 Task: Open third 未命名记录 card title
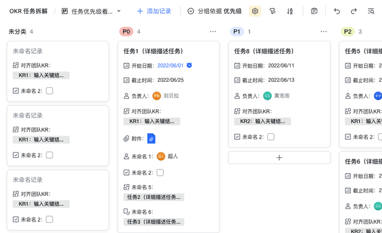pyautogui.click(x=27, y=180)
